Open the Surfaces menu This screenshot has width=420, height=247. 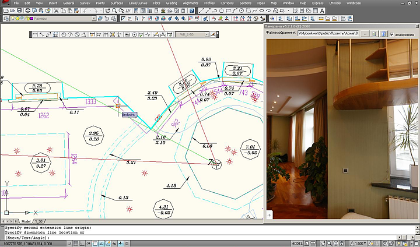117,3
